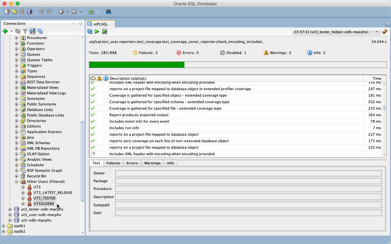This screenshot has height=244, width=391.
Task: Go forward with the right arrow button
Action: [74, 12]
